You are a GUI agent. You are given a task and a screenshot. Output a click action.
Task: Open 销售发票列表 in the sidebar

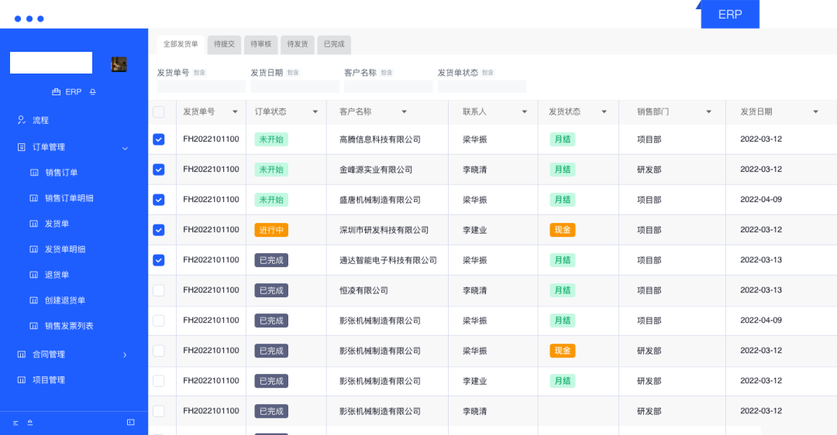(69, 326)
